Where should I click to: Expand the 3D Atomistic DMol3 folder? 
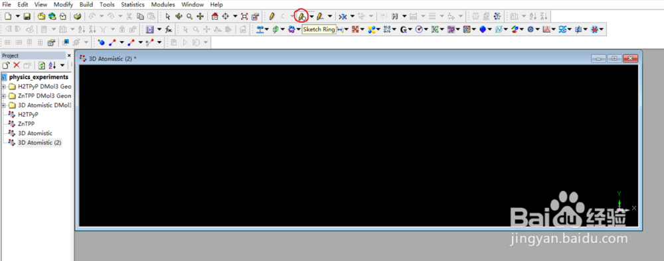pyautogui.click(x=4, y=105)
